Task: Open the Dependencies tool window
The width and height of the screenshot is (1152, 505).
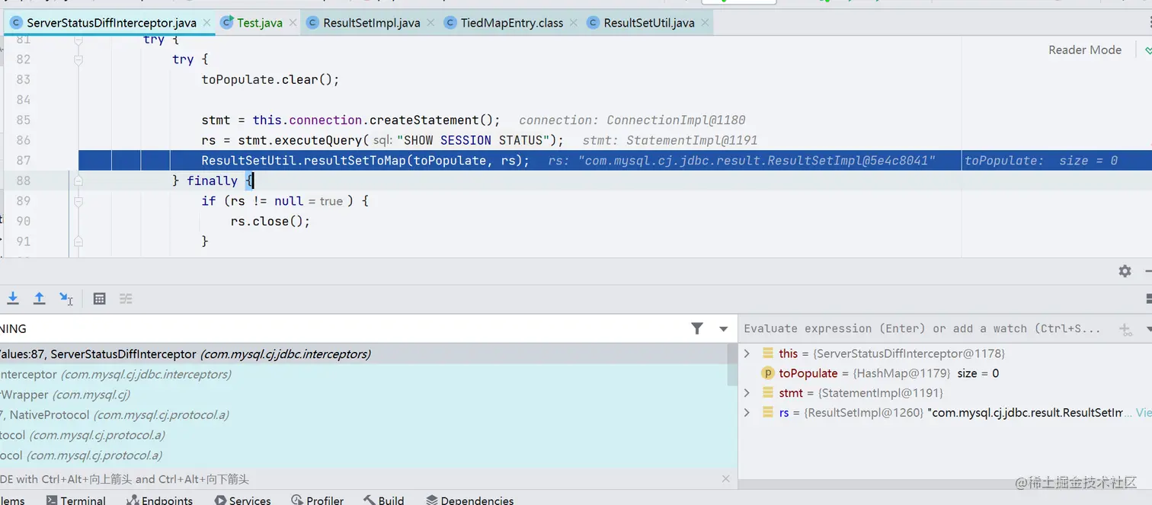Action: point(469,500)
